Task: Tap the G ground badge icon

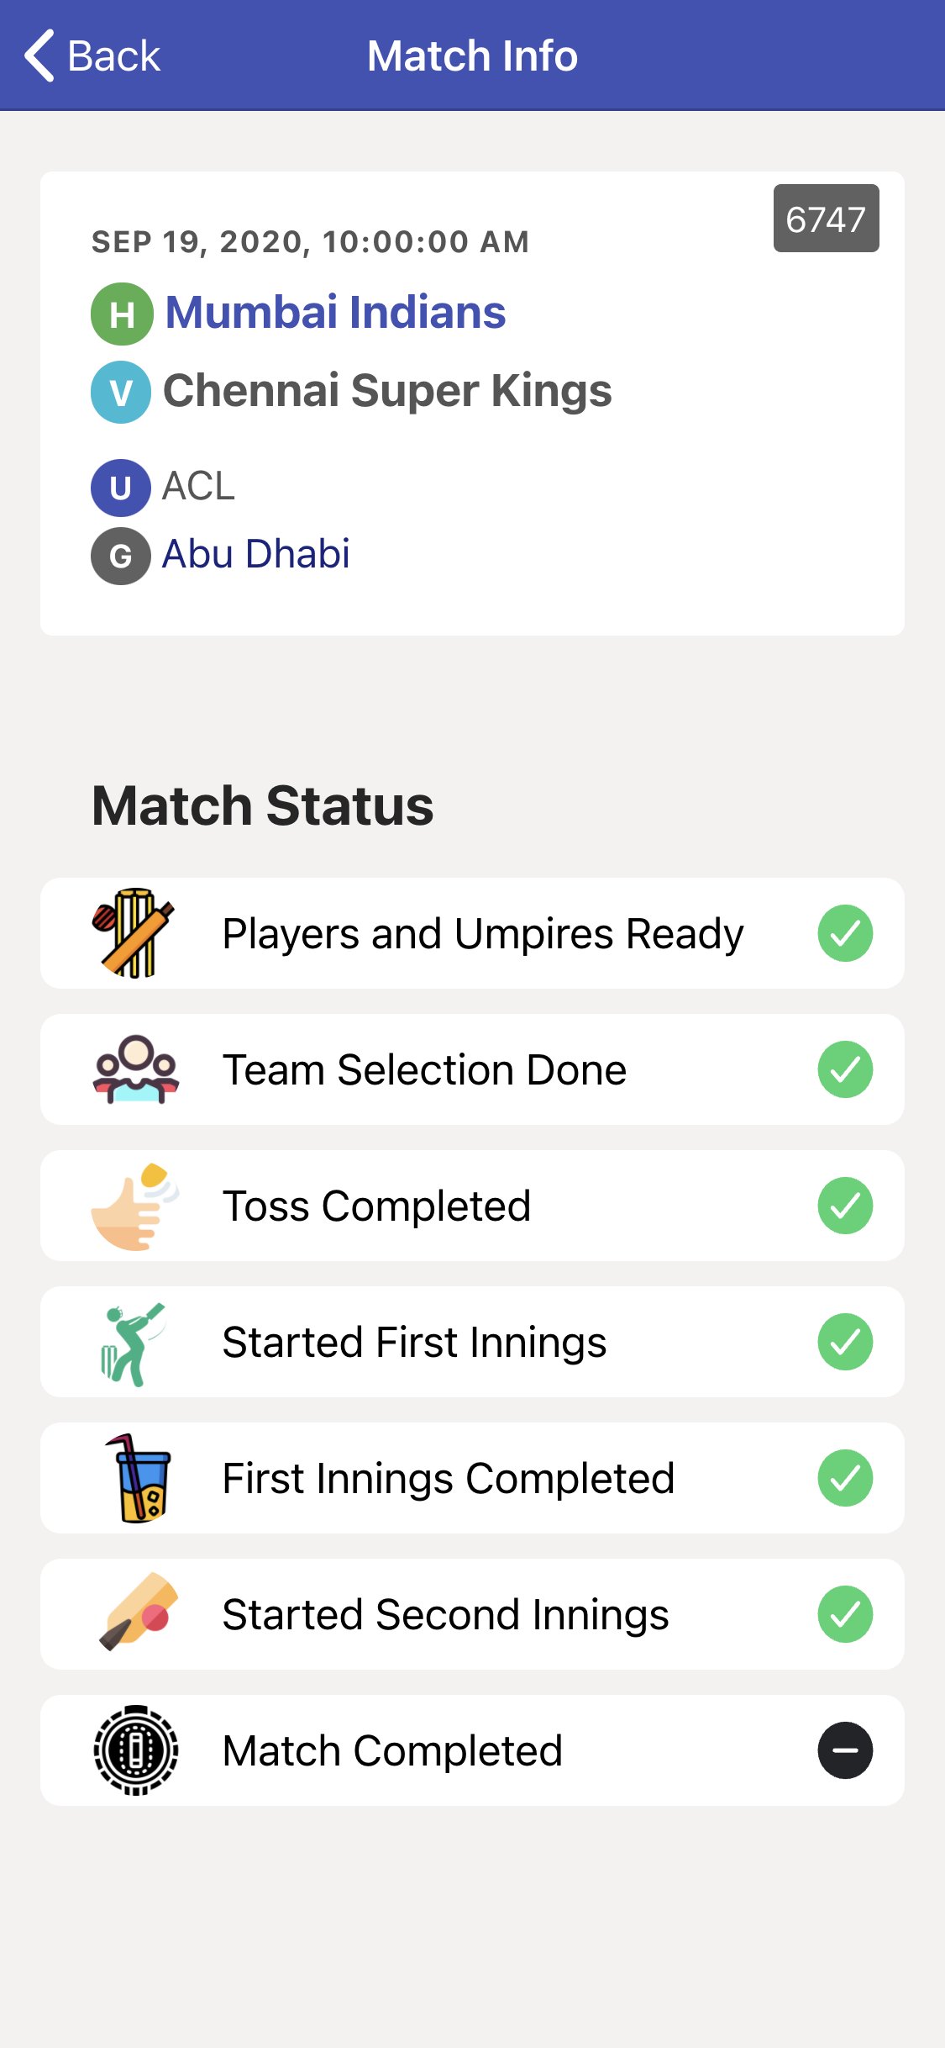Action: [121, 556]
